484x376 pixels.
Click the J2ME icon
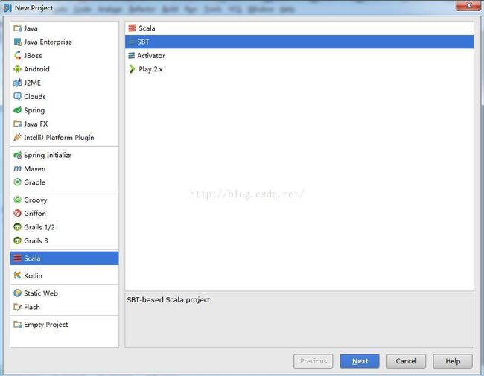click(x=18, y=83)
